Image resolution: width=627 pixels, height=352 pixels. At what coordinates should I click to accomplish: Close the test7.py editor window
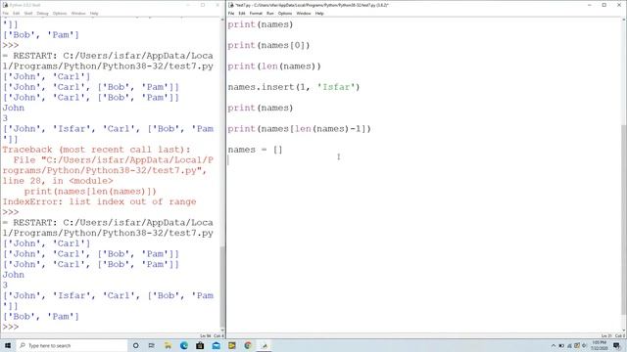pos(619,5)
